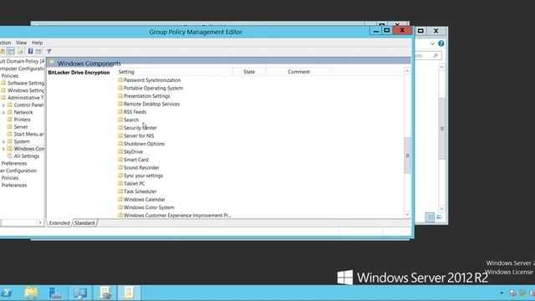Open the network computers taskbar icon
The image size is (535, 301).
[80, 293]
